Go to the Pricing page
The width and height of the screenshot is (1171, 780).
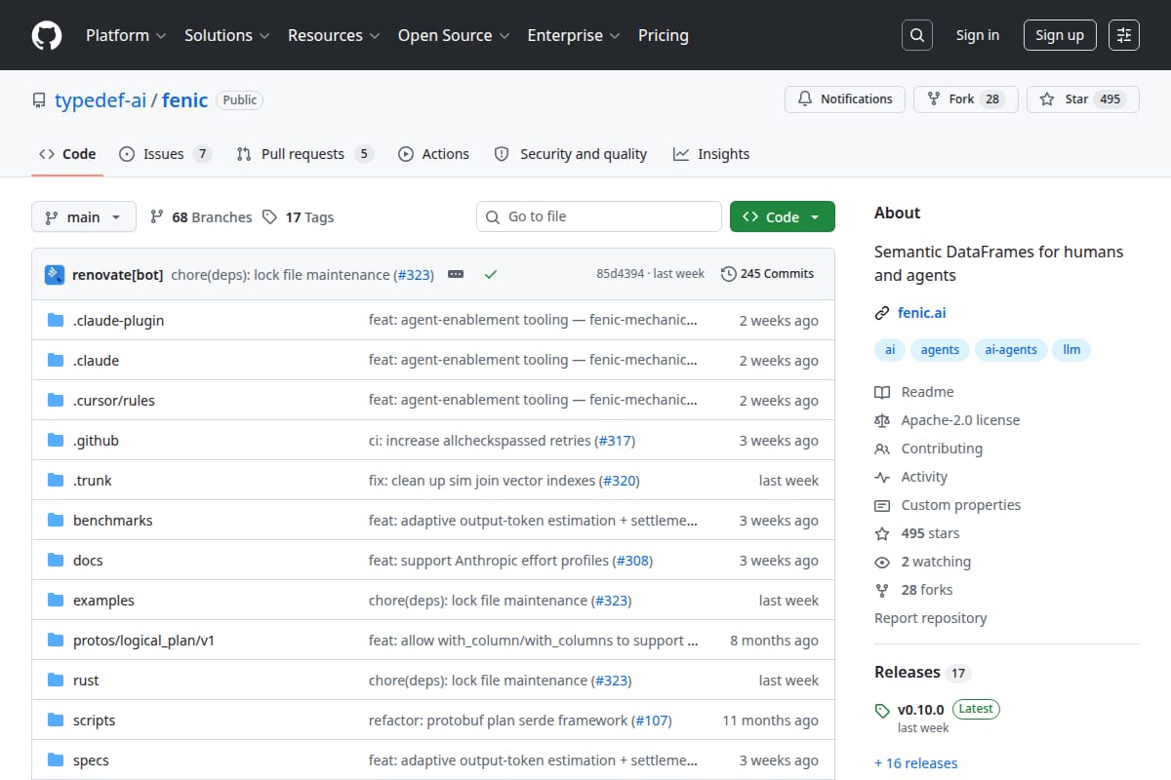[x=664, y=35]
